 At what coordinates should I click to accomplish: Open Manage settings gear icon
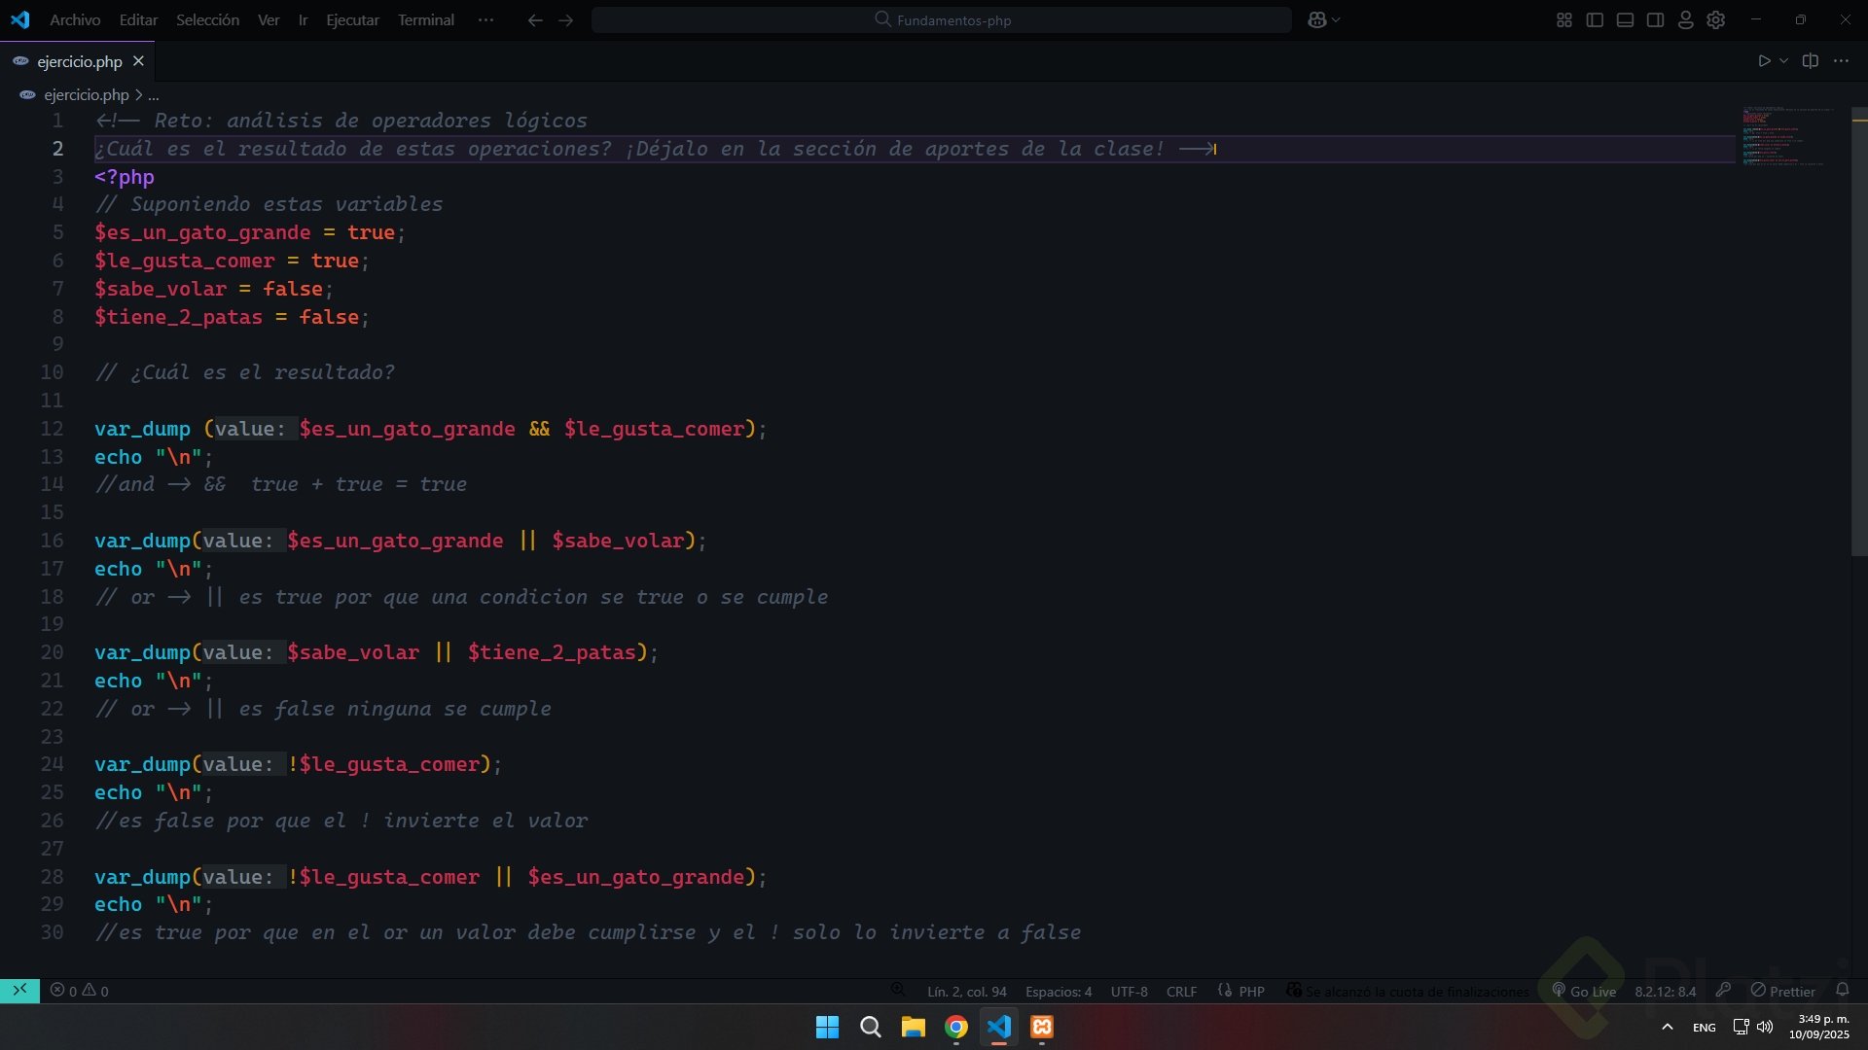tap(1716, 19)
